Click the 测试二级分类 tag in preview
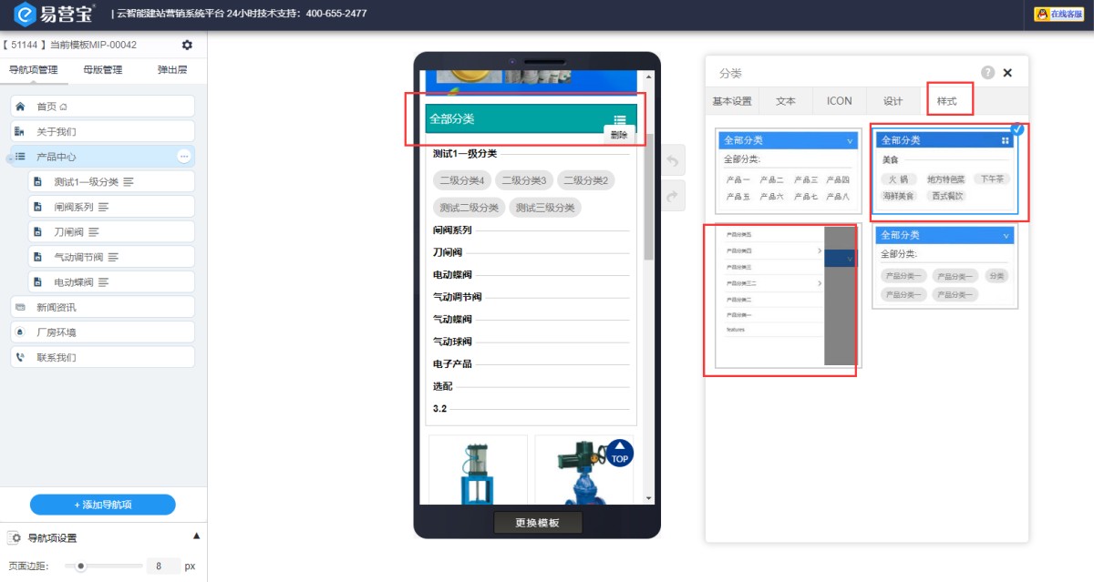 click(x=469, y=208)
